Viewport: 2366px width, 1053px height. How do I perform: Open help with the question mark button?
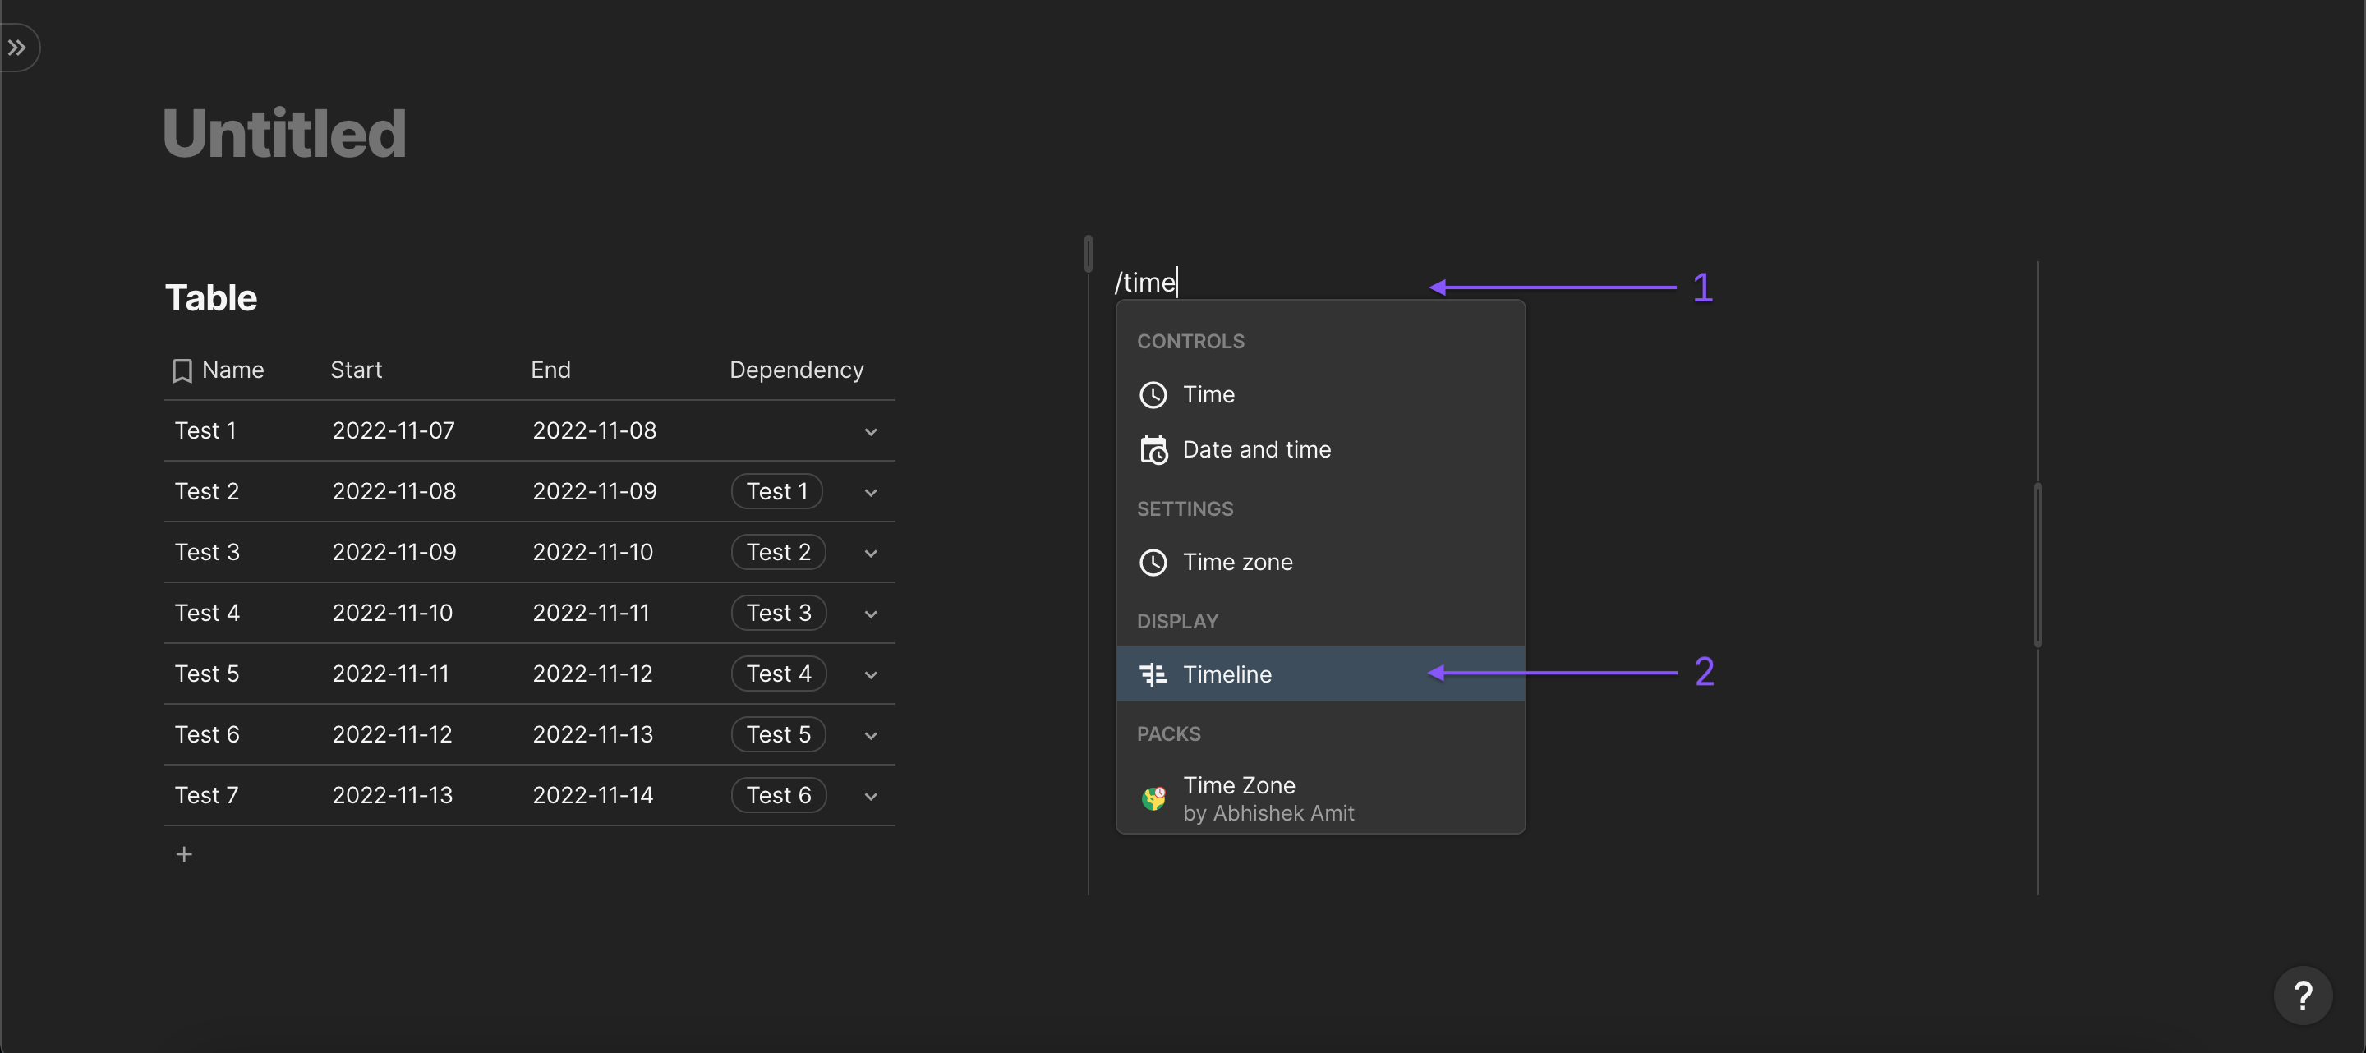[2302, 996]
